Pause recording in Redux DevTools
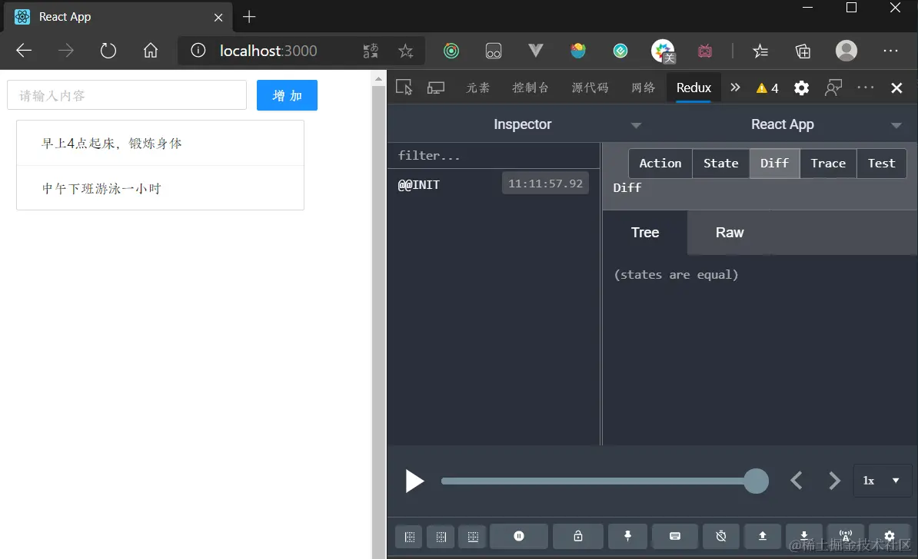This screenshot has width=918, height=559. (x=519, y=536)
